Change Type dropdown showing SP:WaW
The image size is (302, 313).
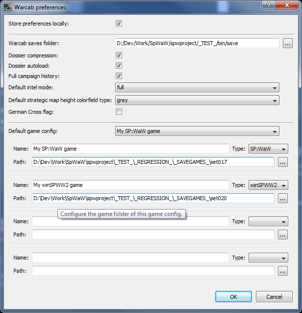coord(268,149)
